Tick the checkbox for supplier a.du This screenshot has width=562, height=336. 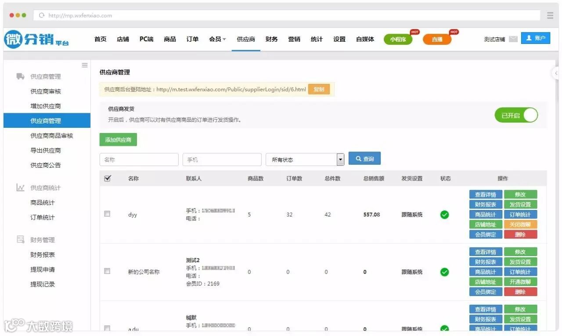107,328
